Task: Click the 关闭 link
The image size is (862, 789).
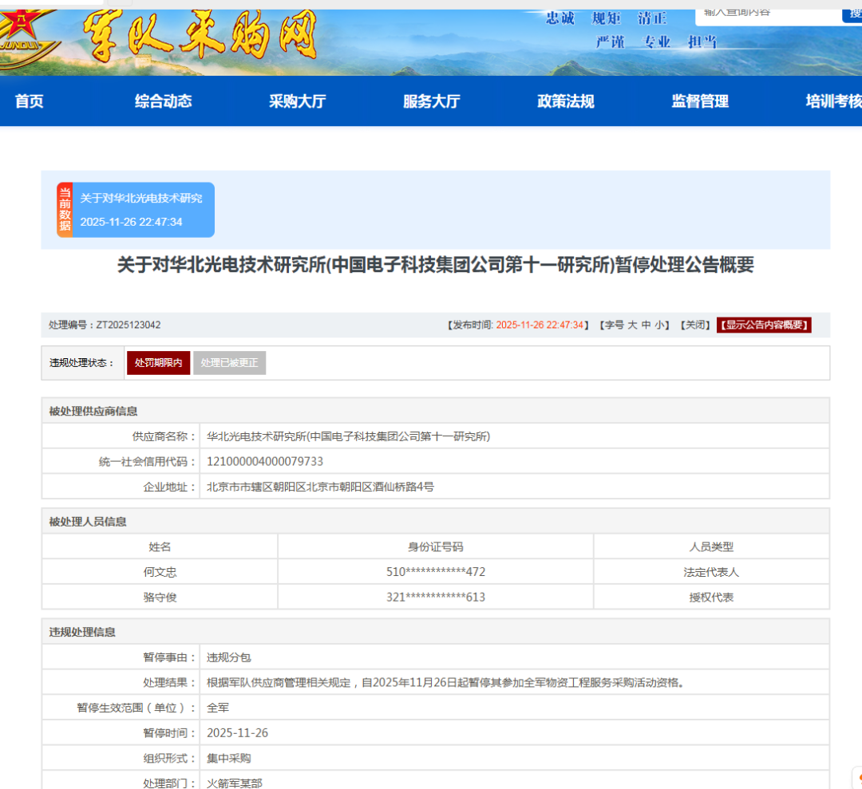Action: [x=696, y=325]
